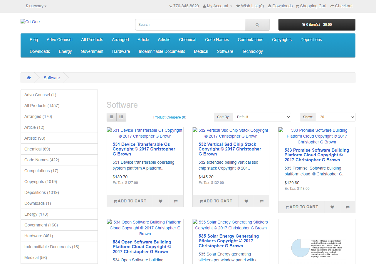Open the Software navigation menu item
The image size is (376, 264).
pos(225,51)
